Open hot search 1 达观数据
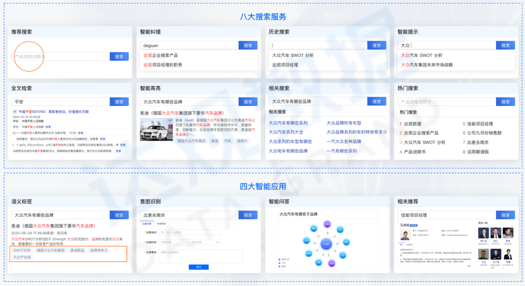This screenshot has width=525, height=286. 410,124
